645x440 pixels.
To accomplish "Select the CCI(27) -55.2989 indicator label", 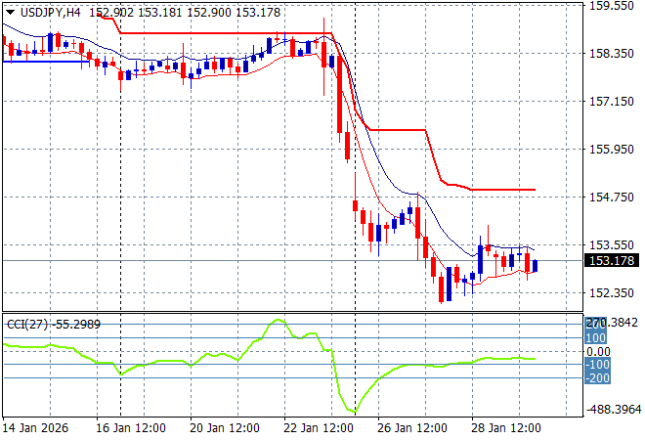I will tap(54, 325).
